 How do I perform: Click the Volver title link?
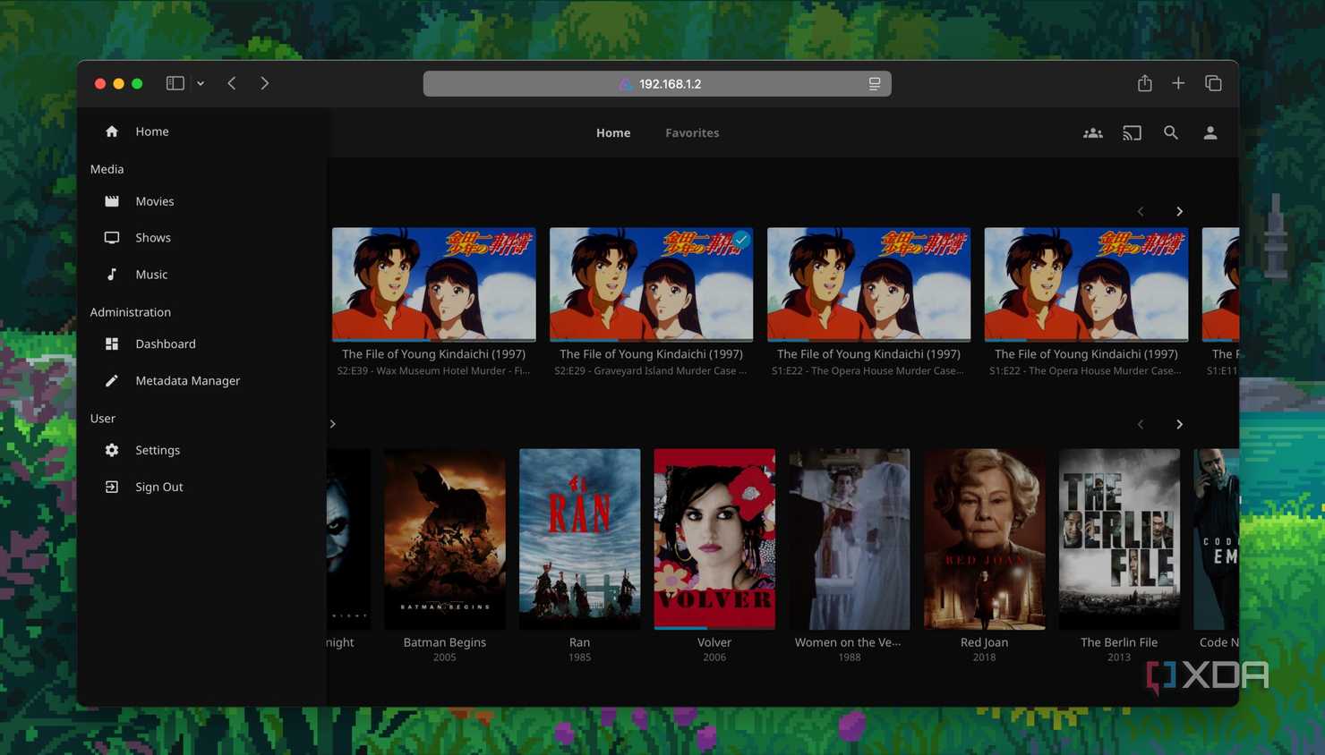pos(714,642)
